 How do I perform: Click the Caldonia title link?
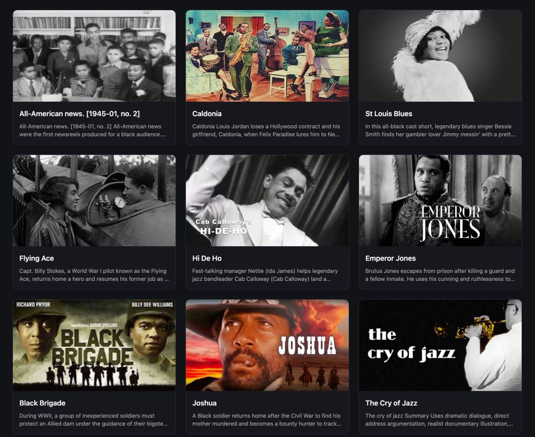[x=207, y=113]
